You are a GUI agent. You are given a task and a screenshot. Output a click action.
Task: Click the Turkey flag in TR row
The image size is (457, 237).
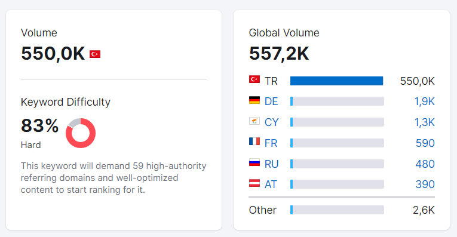(254, 79)
